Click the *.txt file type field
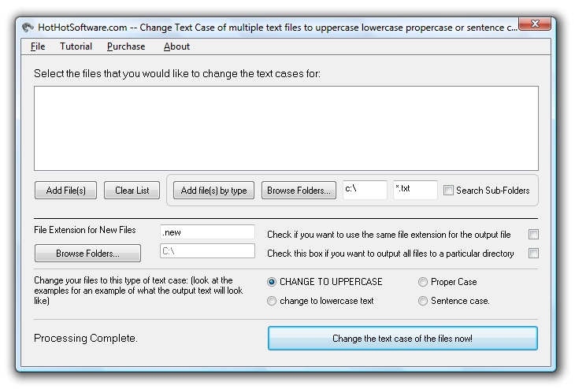Screen dimensions: 575x389 [x=415, y=190]
